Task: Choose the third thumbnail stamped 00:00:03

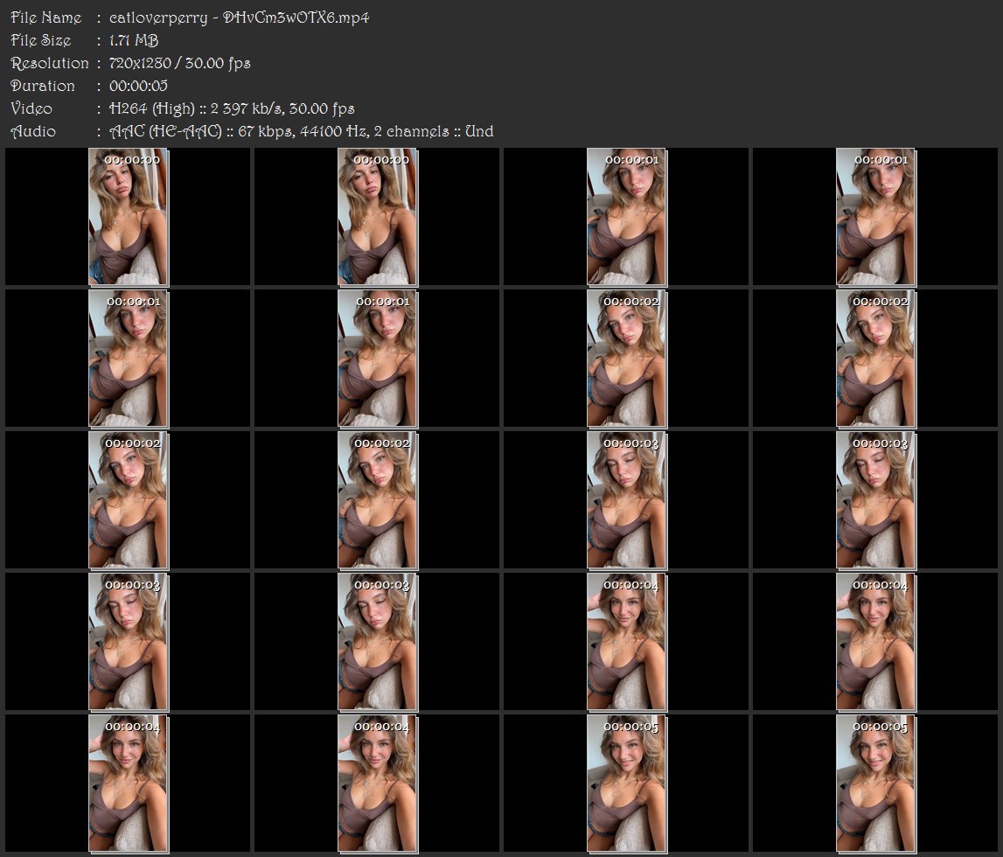Action: pyautogui.click(x=128, y=642)
